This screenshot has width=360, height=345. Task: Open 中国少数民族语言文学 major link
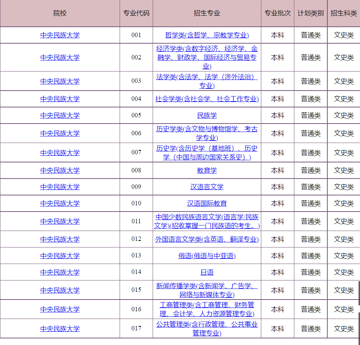(x=207, y=221)
